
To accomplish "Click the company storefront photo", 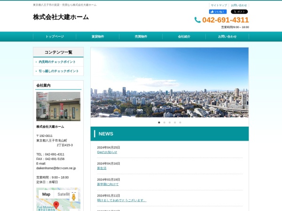I will (x=58, y=106).
